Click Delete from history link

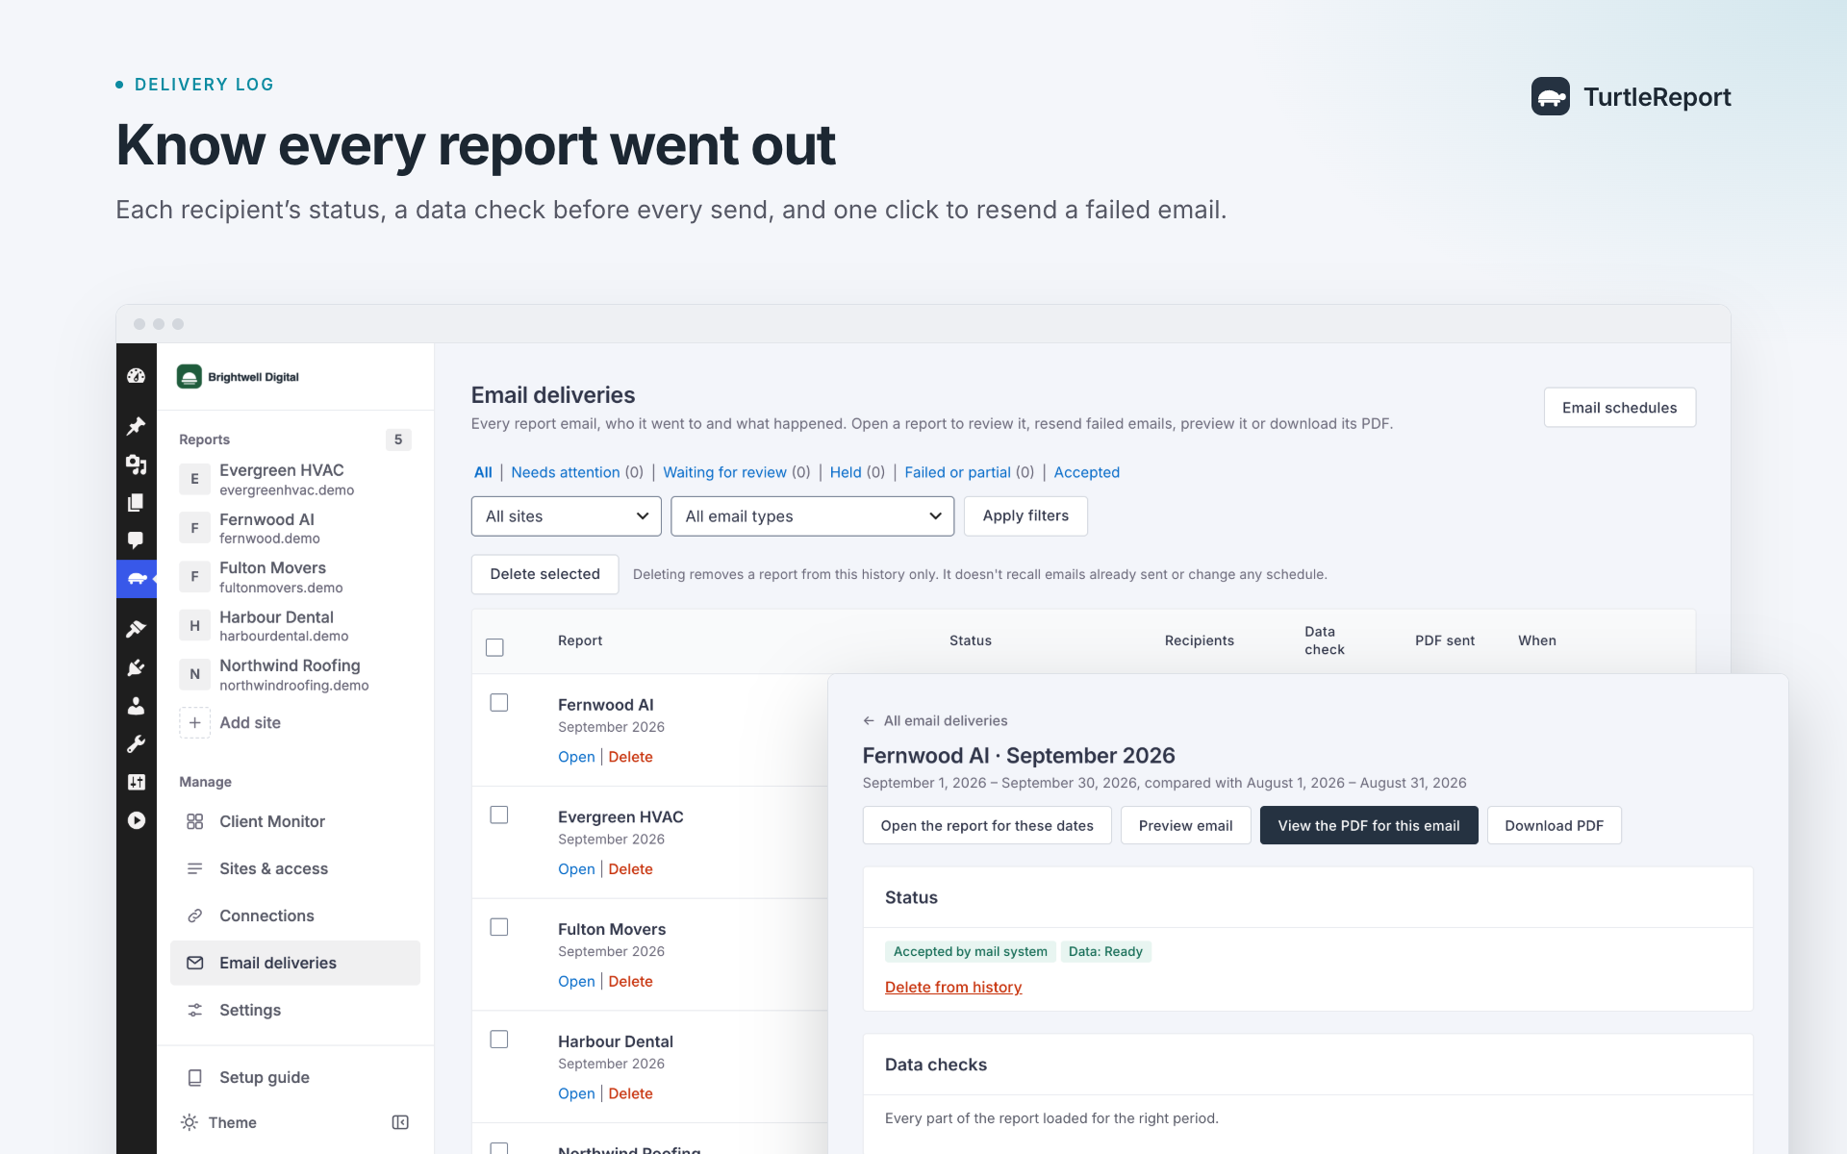(953, 987)
